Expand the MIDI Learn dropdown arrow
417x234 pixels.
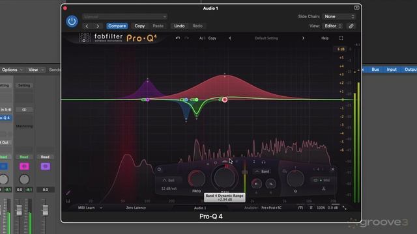point(101,208)
